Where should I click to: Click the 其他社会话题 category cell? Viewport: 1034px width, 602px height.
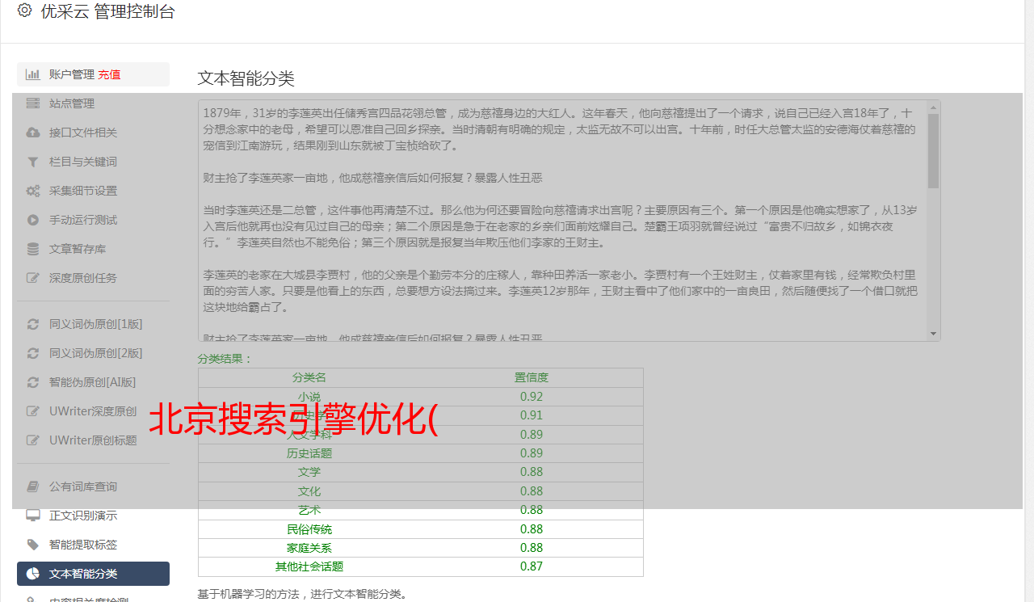tap(309, 566)
